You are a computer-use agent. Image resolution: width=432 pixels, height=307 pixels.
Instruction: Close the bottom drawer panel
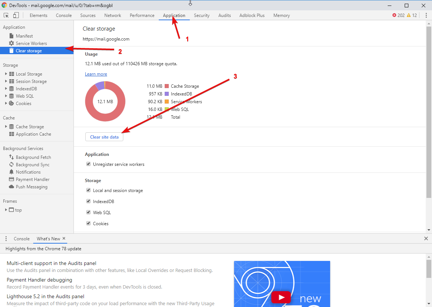pyautogui.click(x=426, y=239)
